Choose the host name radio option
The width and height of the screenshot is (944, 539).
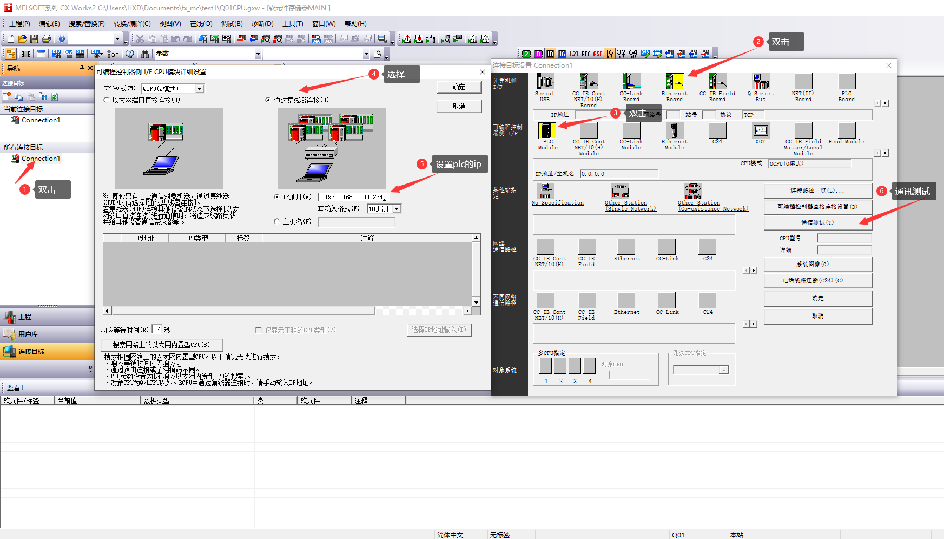[x=277, y=221]
